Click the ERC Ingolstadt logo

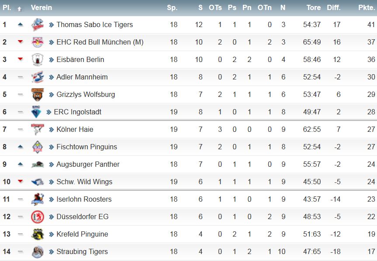pos(36,112)
